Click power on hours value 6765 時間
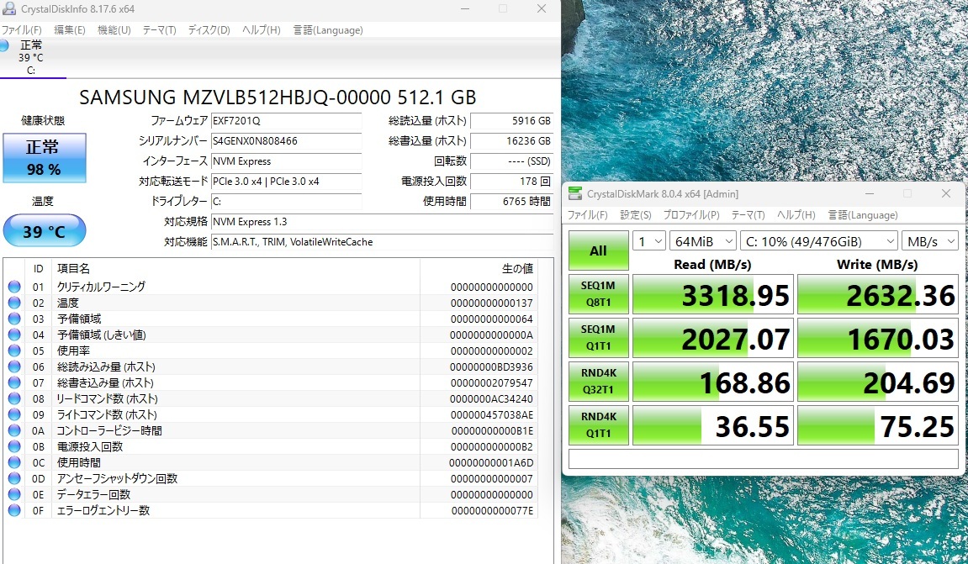The width and height of the screenshot is (968, 564). [x=511, y=201]
